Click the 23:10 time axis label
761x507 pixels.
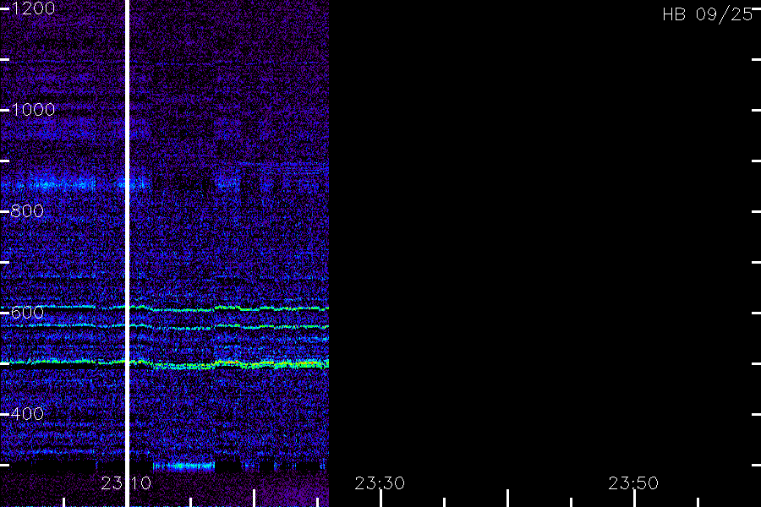[126, 483]
